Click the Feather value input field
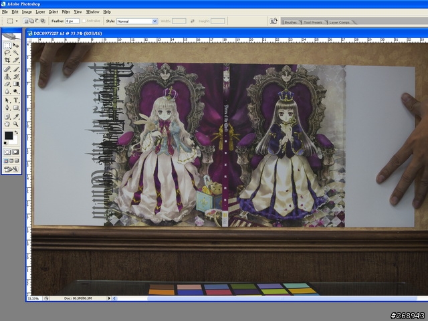The width and height of the screenshot is (428, 321). click(x=72, y=21)
